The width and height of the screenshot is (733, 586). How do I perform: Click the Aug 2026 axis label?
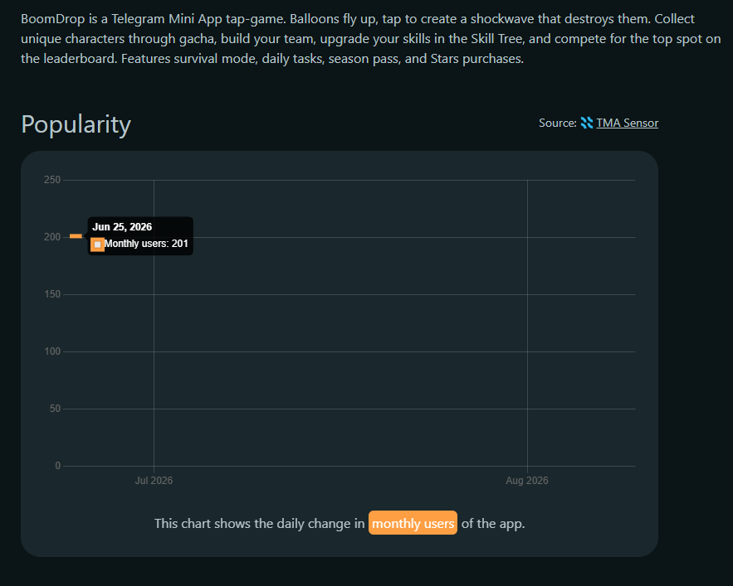click(527, 481)
